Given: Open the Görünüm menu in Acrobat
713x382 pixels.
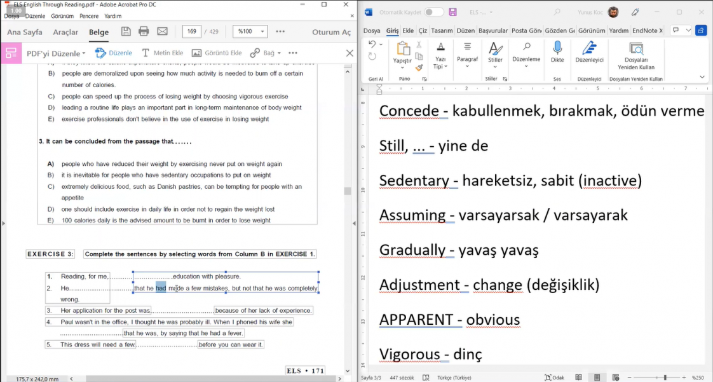Looking at the screenshot, I should coord(62,16).
